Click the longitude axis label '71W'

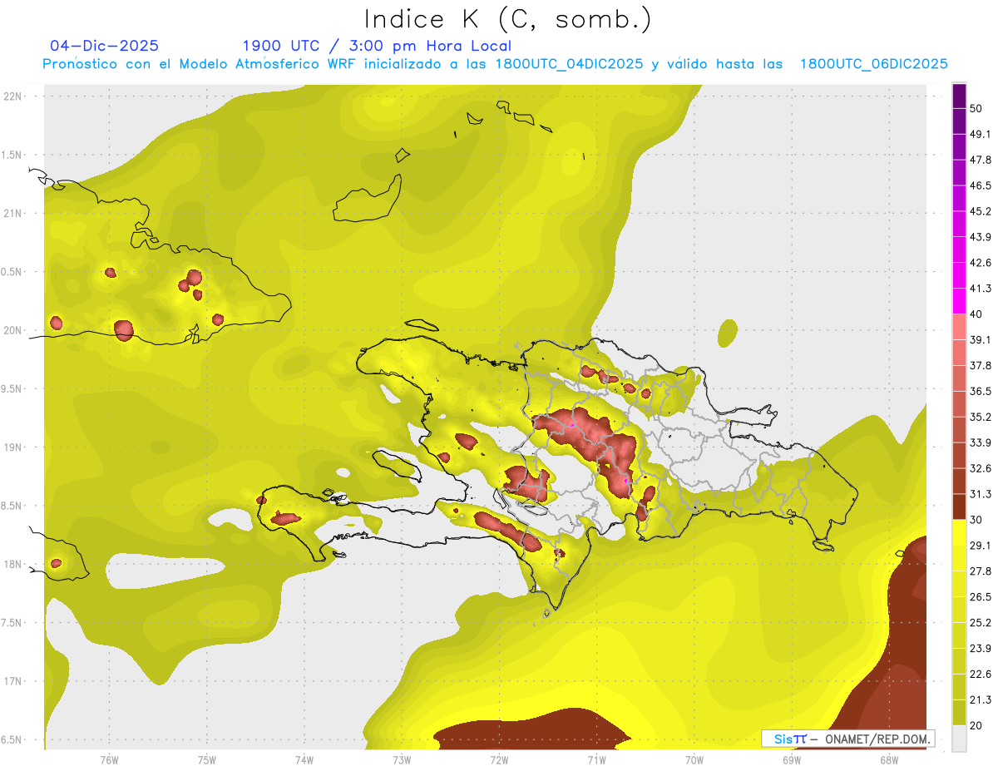596,760
